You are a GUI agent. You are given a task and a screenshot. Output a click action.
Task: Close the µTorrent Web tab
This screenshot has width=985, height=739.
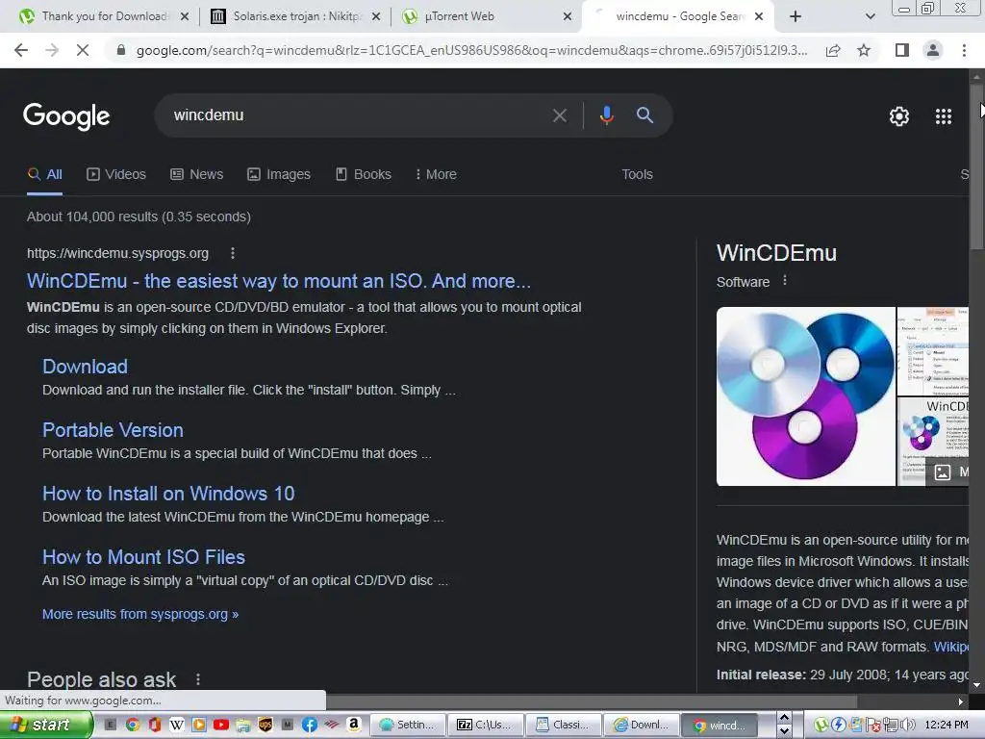568,17
